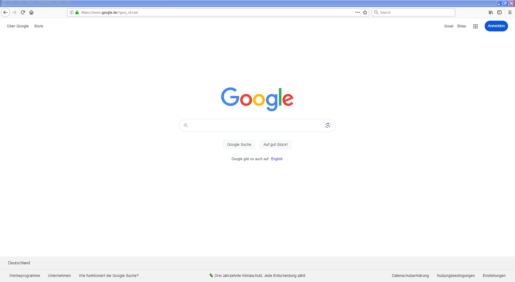Screen dimensions: 515x282
Task: Open Einstellungen in the footer
Action: 494,276
